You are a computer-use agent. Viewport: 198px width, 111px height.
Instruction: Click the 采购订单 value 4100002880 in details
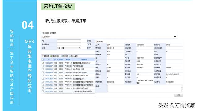[140, 45]
